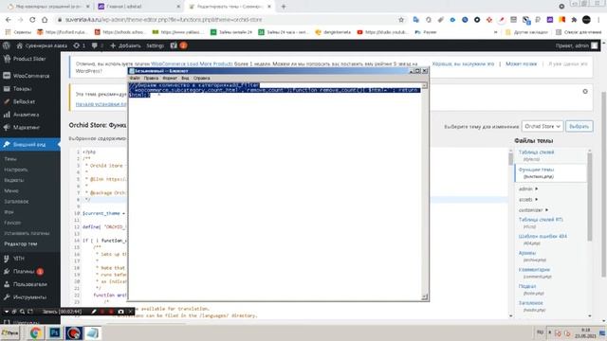
Task: Click the Пуск Start button
Action: 10,332
